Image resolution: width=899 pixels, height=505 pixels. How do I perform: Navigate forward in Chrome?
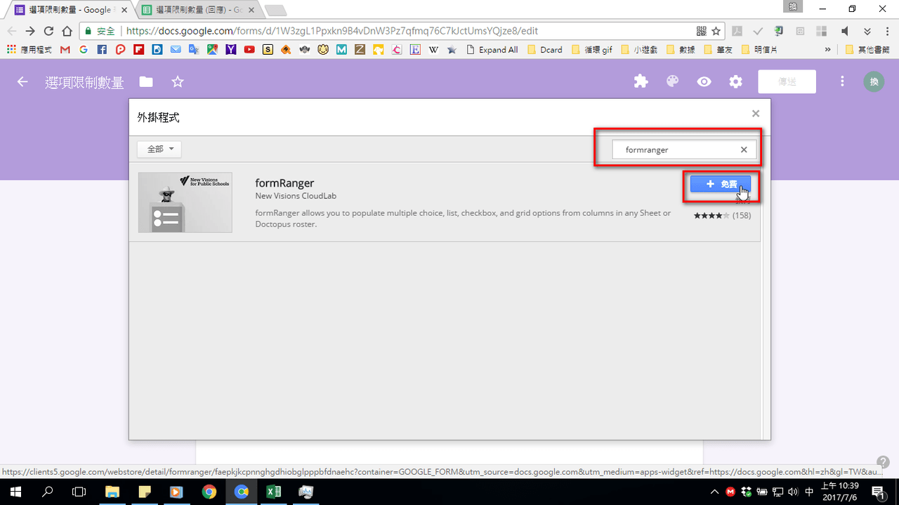[x=30, y=31]
